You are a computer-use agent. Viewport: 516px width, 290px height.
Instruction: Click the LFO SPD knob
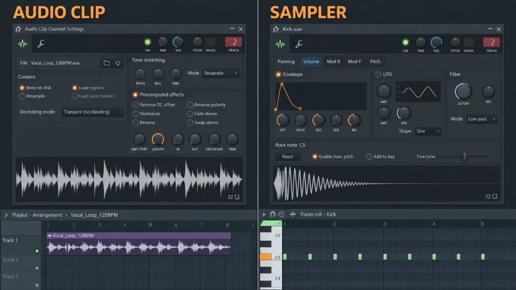pos(403,113)
